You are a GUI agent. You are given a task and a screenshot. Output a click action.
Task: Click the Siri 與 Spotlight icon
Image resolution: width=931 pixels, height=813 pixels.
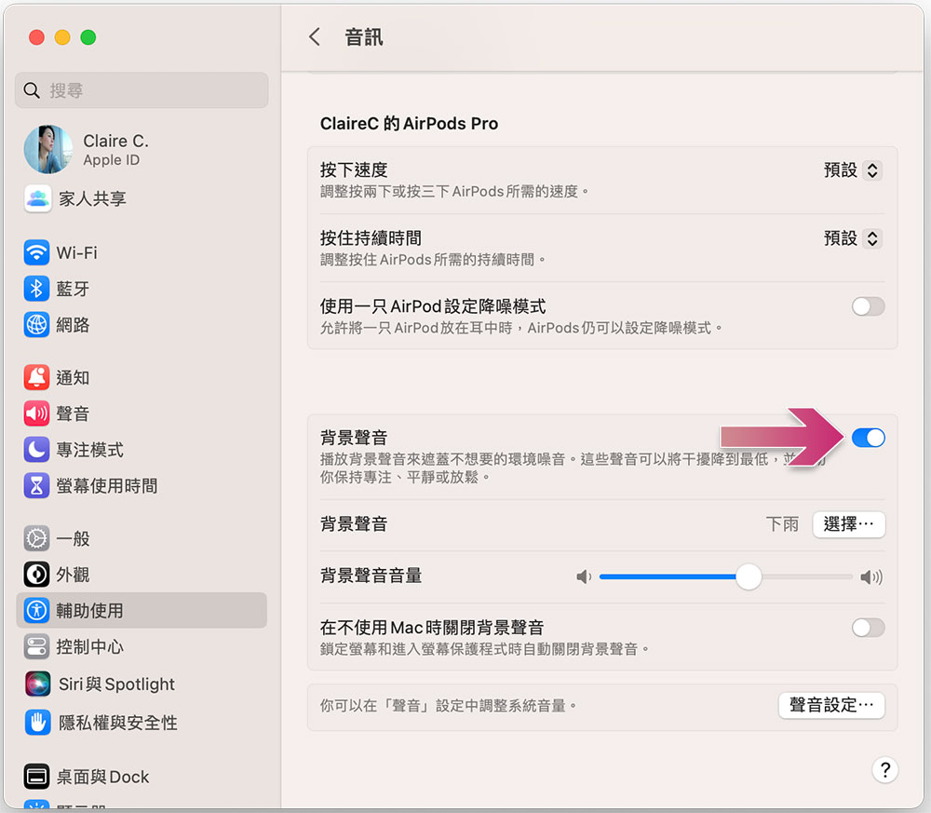coord(37,684)
